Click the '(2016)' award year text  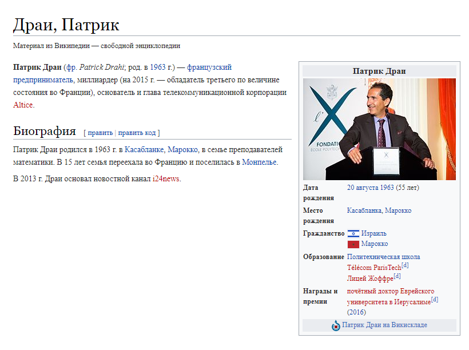click(x=356, y=312)
